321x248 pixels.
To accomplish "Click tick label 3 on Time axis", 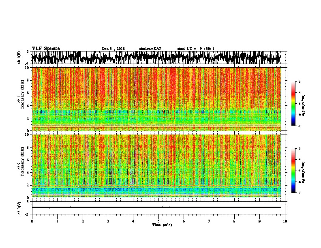I will (x=108, y=221).
